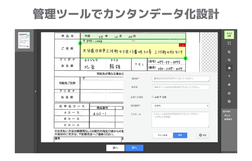Click the blue 保存 button
252x161 pixels.
[x=180, y=135]
